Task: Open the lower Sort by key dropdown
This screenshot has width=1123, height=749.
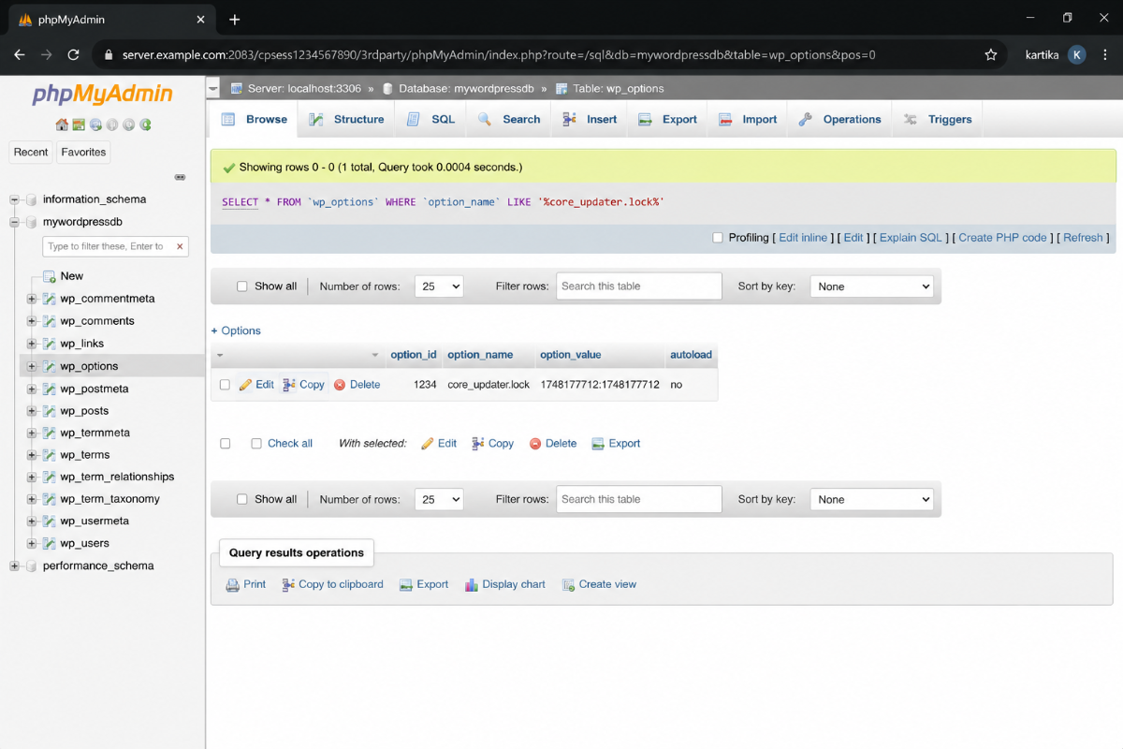Action: click(872, 500)
